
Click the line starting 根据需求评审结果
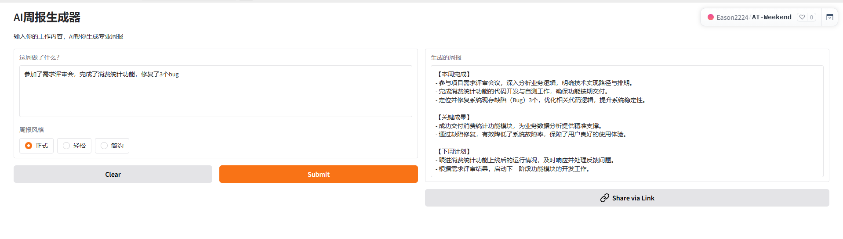coord(514,169)
